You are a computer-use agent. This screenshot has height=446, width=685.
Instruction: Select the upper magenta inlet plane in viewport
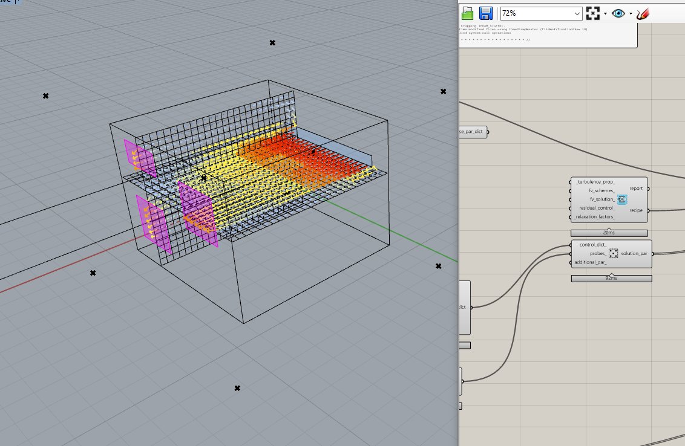[140, 158]
